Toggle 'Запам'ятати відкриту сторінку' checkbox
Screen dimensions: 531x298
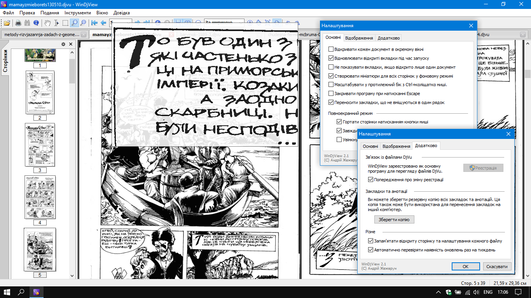point(371,241)
